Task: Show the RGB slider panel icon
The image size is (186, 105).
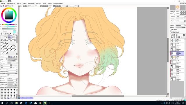Action: (3, 6)
